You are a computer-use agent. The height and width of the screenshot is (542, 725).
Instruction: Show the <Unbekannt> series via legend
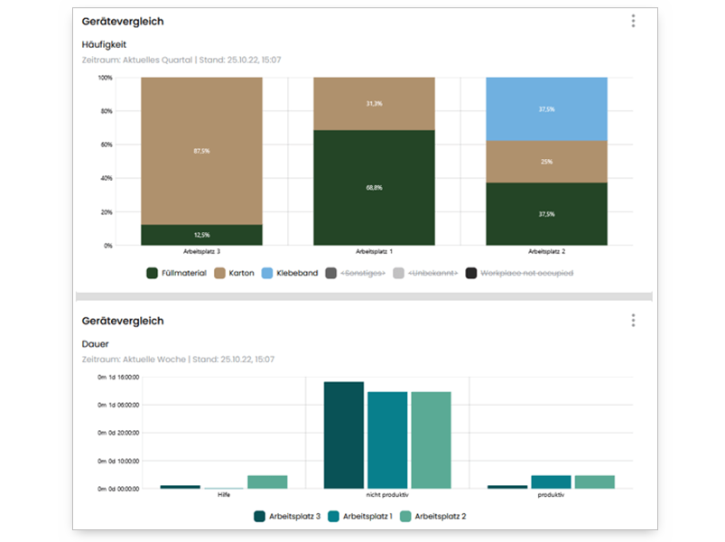pyautogui.click(x=425, y=272)
